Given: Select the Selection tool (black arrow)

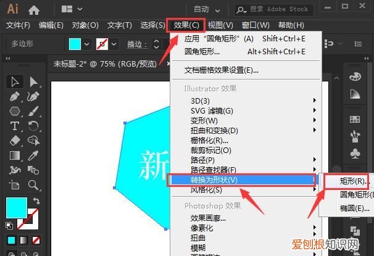Looking at the screenshot, I should point(15,82).
